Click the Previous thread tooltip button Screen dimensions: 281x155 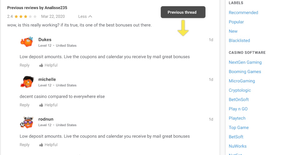tap(183, 12)
